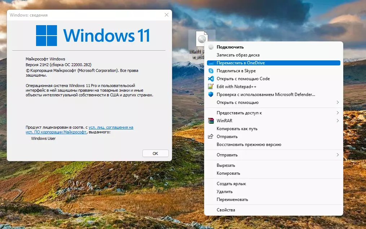Select Копировать in context menu
Viewport: 366px width, 229px height.
(274, 173)
